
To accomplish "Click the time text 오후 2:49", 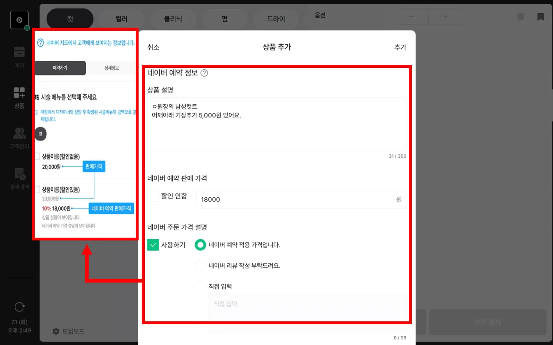I will pyautogui.click(x=19, y=330).
